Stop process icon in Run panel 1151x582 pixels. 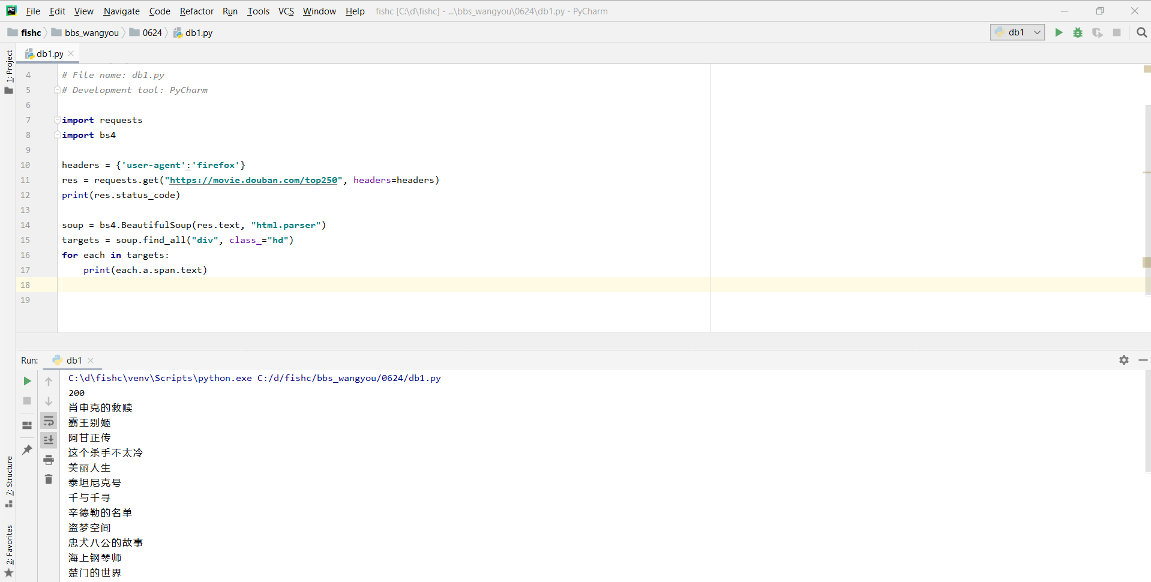click(x=27, y=401)
